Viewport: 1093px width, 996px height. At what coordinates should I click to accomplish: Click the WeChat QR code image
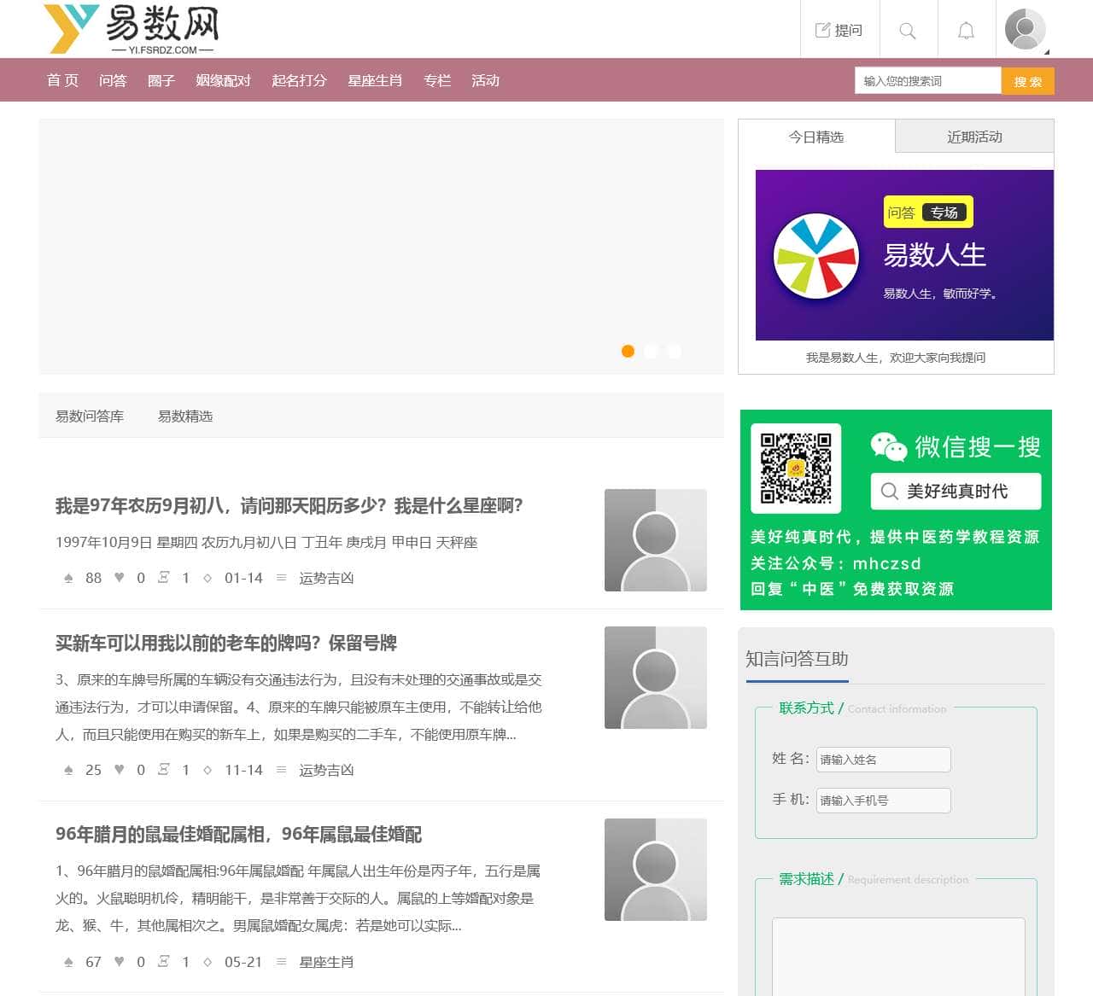(796, 468)
